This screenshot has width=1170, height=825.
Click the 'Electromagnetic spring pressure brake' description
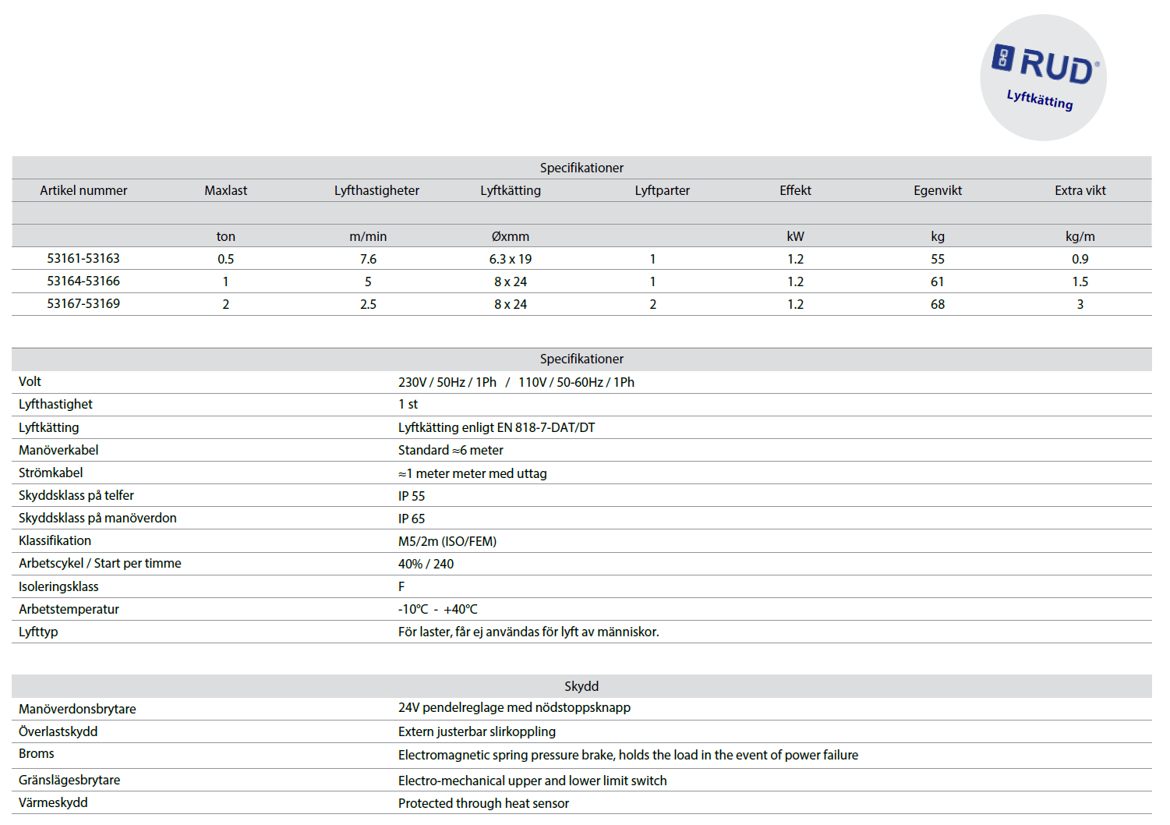click(x=628, y=755)
